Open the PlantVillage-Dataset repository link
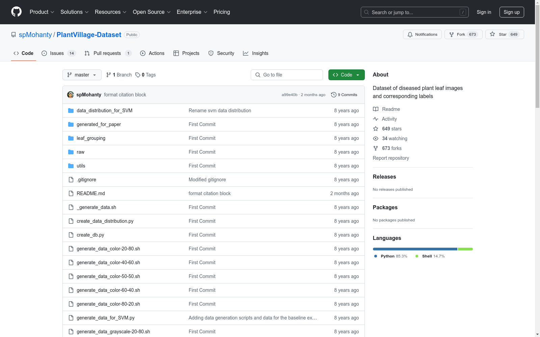540x337 pixels. [x=89, y=35]
